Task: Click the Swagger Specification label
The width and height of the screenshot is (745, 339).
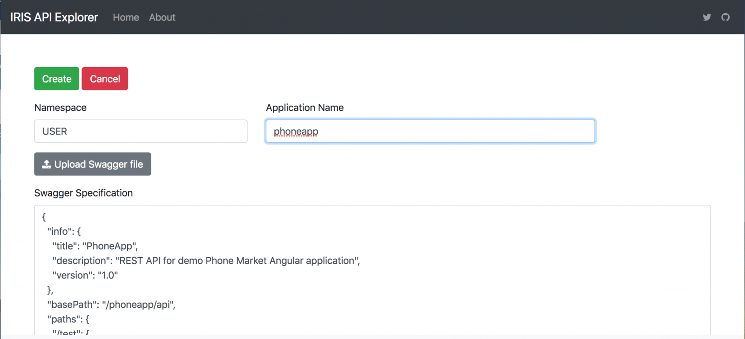Action: [83, 193]
